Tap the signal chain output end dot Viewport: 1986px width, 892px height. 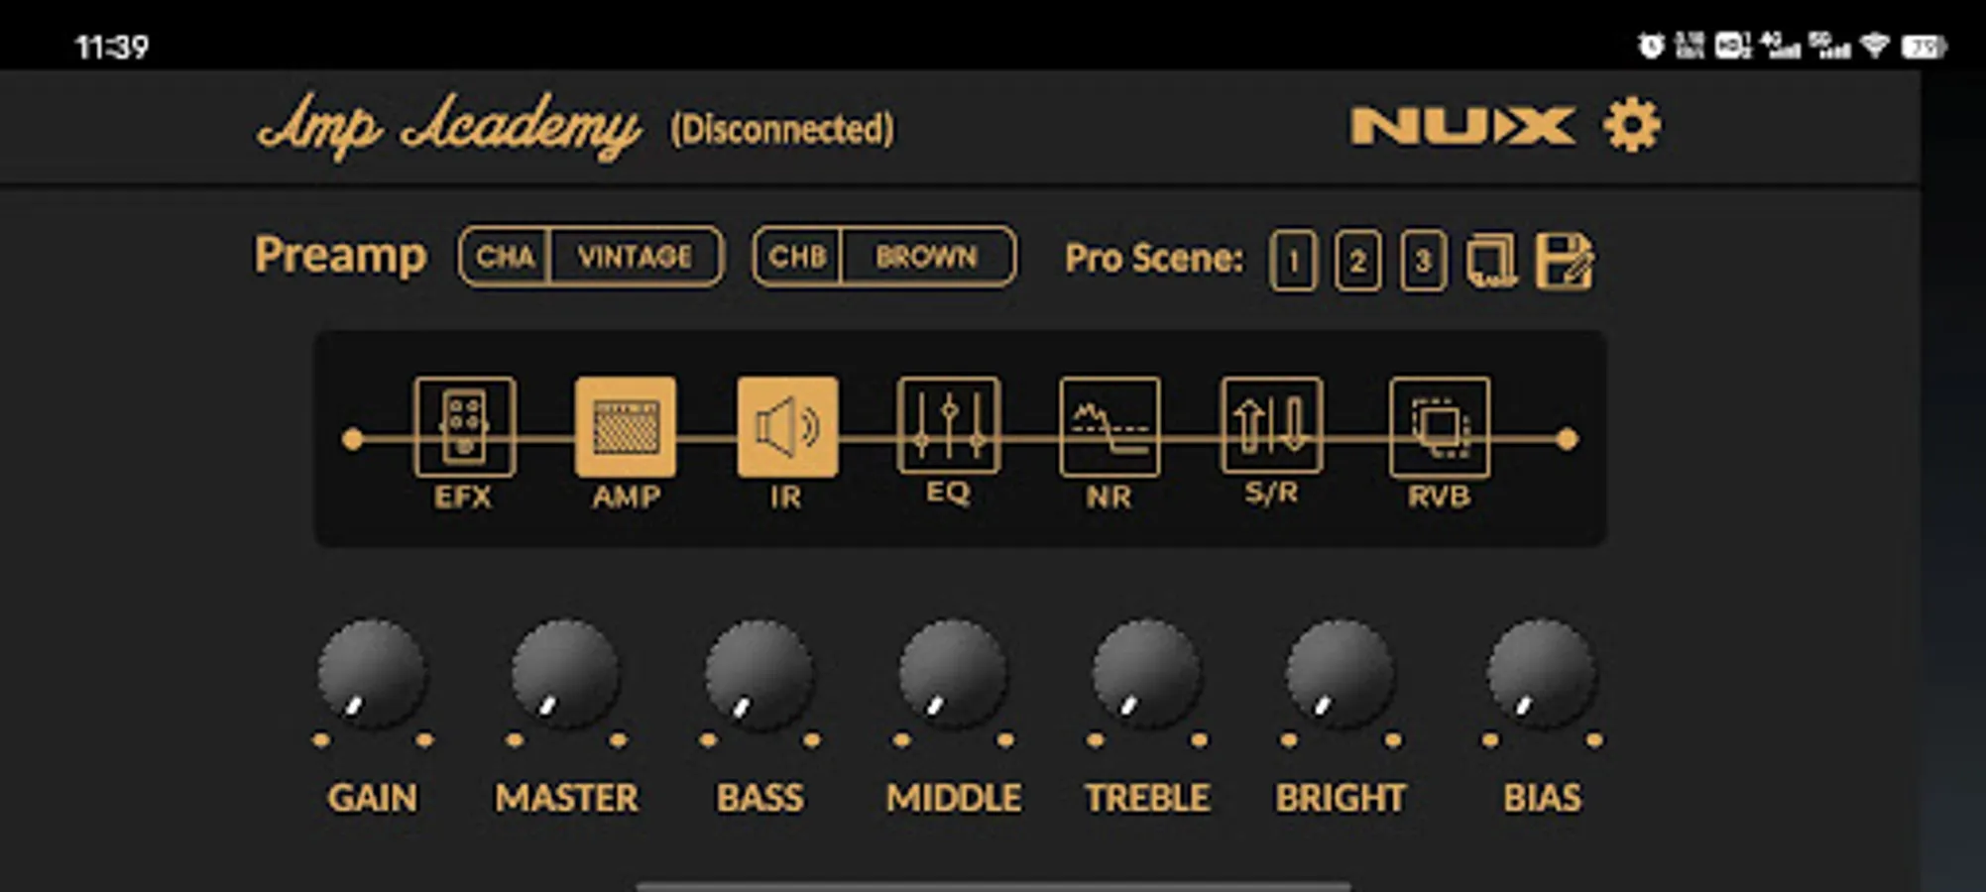pyautogui.click(x=1567, y=439)
